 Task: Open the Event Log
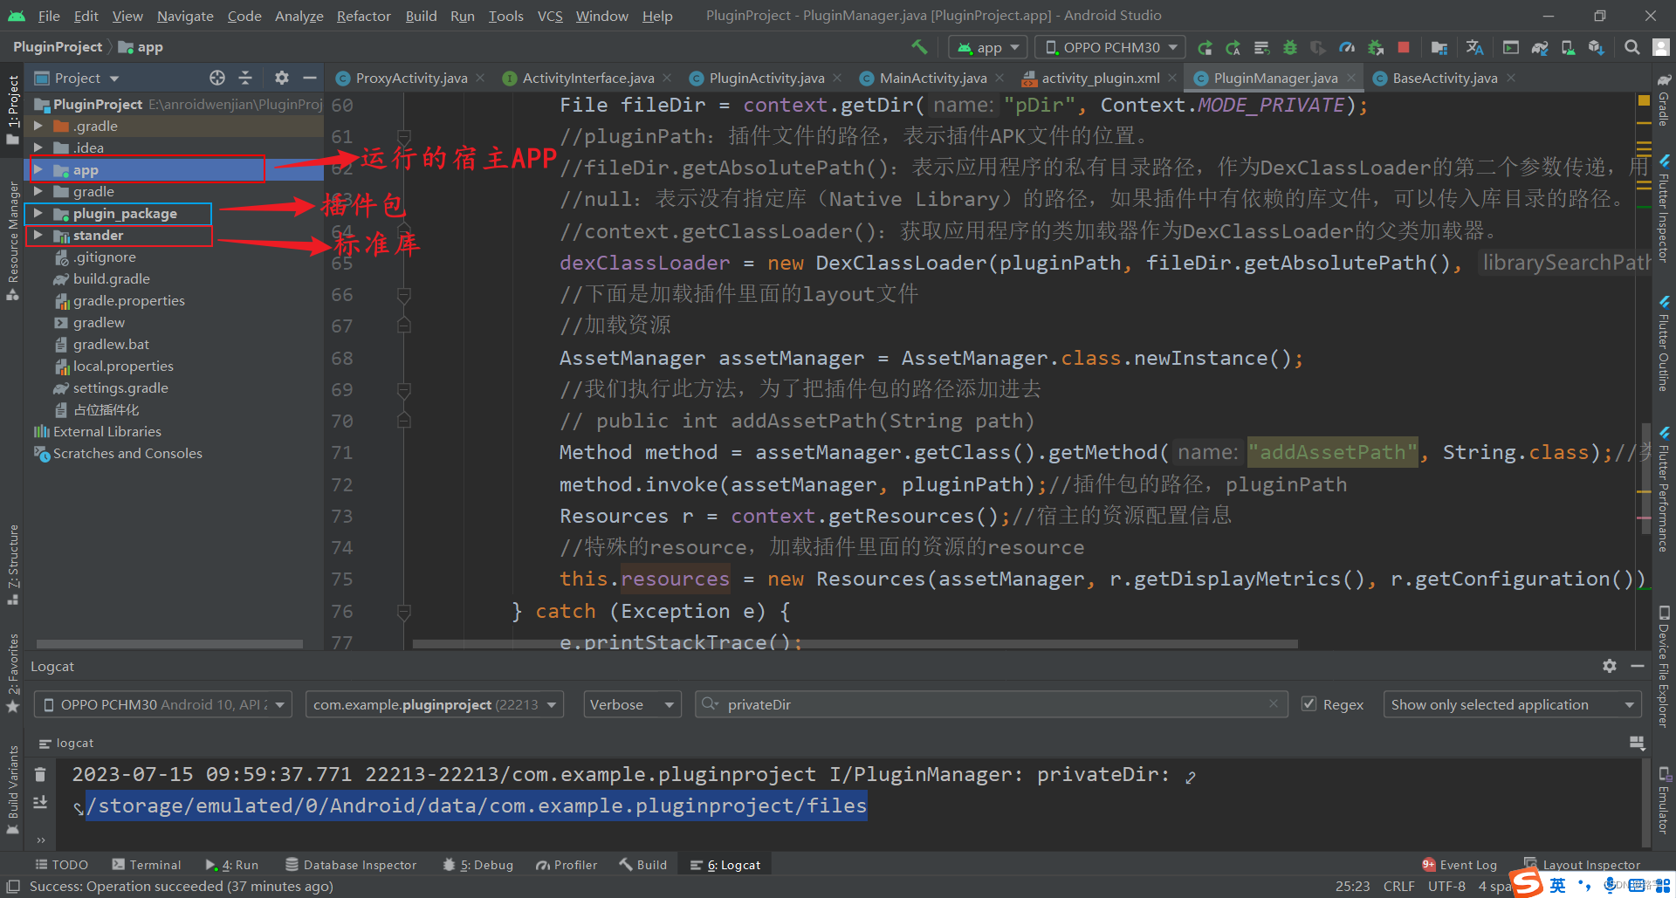click(1460, 865)
